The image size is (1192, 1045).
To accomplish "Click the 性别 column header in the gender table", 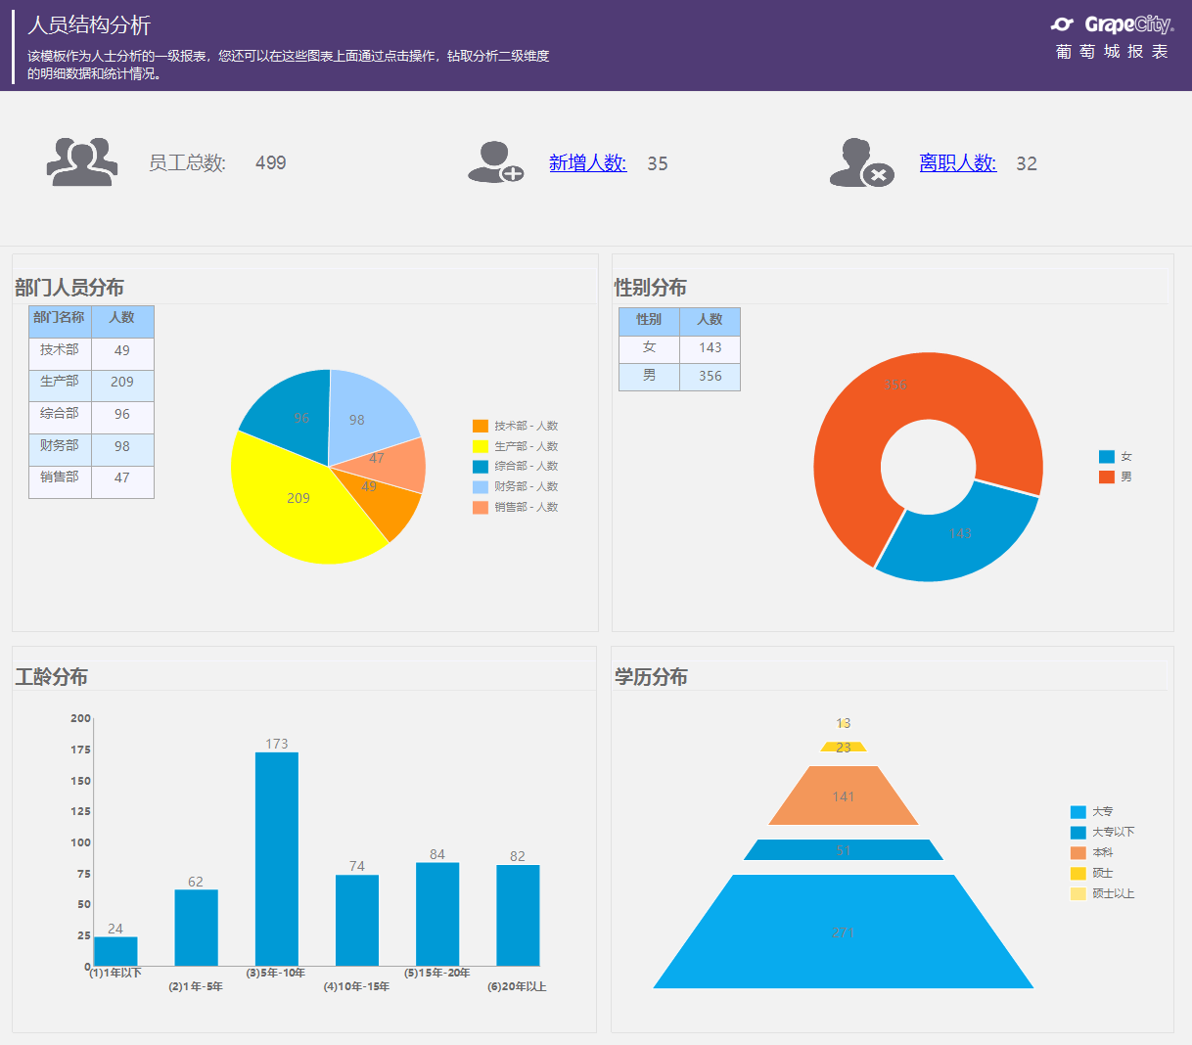I will pos(649,321).
